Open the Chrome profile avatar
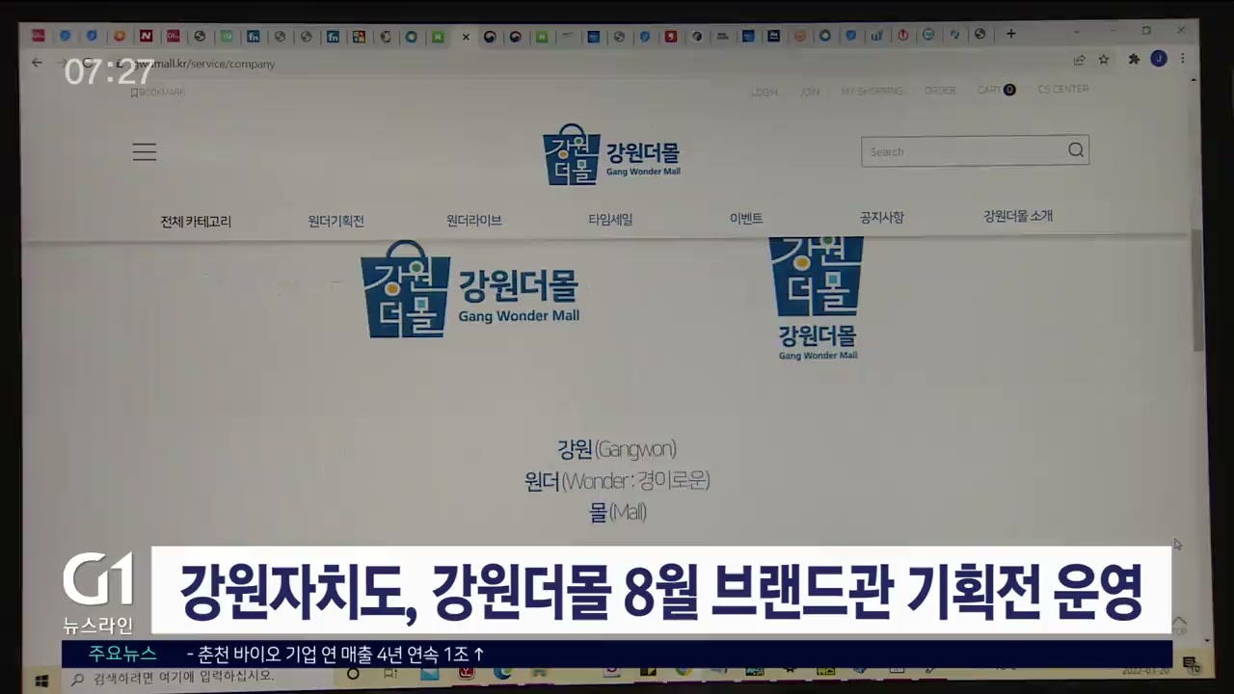The width and height of the screenshot is (1234, 694). coord(1159,59)
